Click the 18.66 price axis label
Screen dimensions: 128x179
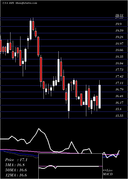pos(120,50)
